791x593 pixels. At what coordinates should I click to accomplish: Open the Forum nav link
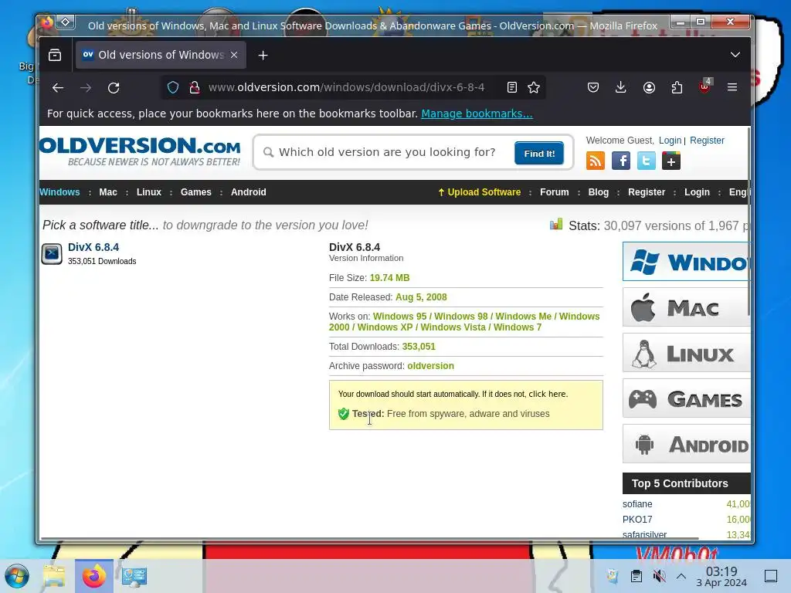555,192
